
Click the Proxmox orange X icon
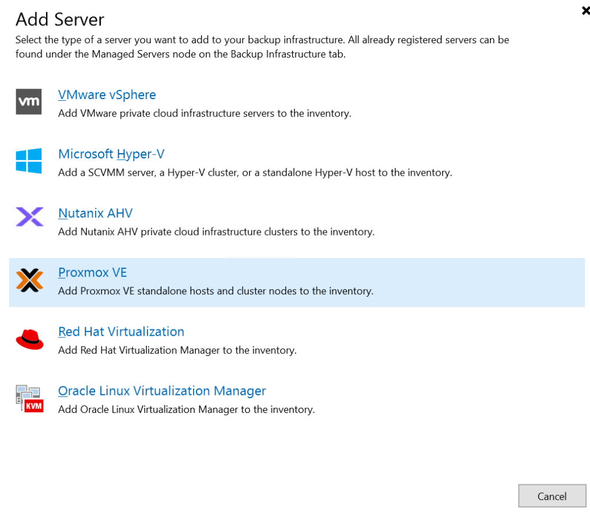point(29,280)
